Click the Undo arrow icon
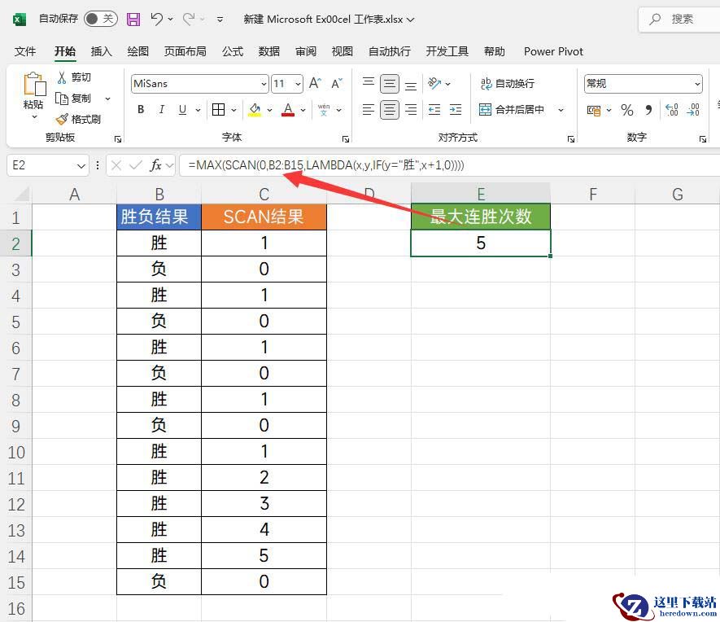Screen dimensions: 720x622 (156, 19)
